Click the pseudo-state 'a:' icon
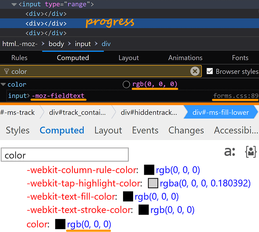The width and height of the screenshot is (259, 232). tap(229, 152)
